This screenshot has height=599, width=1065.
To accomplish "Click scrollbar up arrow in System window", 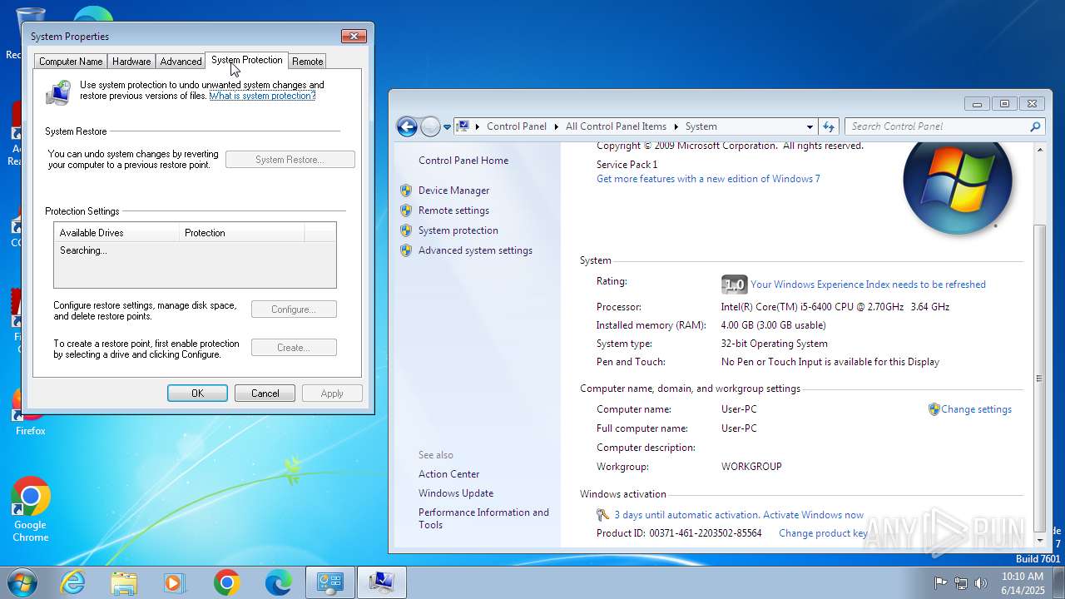I will [x=1039, y=150].
